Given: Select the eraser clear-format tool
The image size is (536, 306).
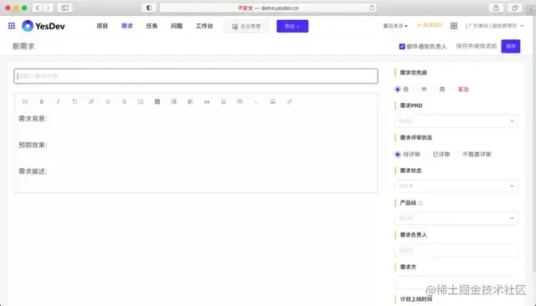Looking at the screenshot, I should 91,102.
